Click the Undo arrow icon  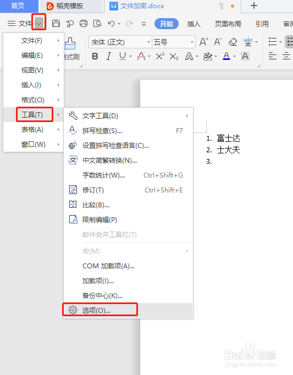pos(111,24)
